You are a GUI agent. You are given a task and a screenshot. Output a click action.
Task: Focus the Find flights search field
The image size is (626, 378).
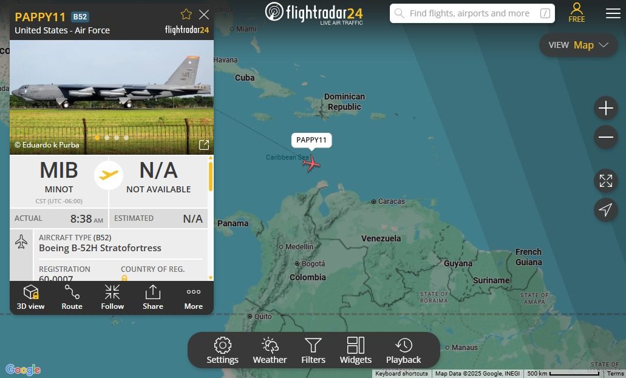[472, 13]
